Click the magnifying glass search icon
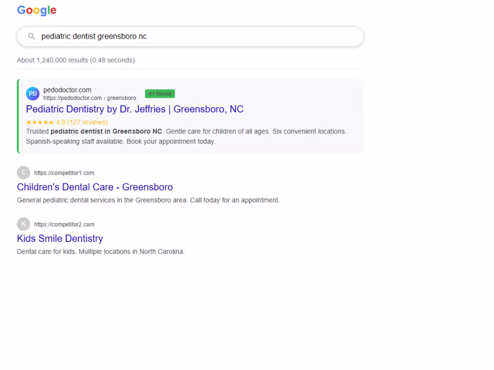 pos(31,36)
